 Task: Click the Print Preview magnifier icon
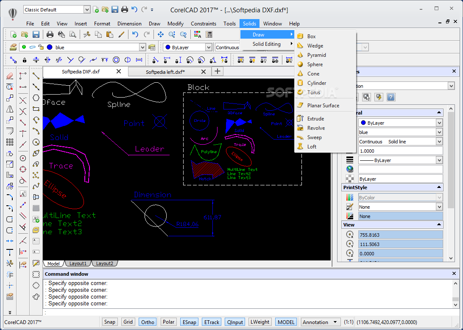(73, 34)
